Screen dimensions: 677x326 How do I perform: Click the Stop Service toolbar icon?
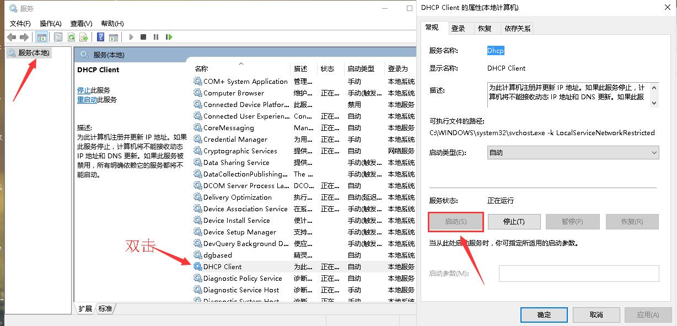click(143, 37)
